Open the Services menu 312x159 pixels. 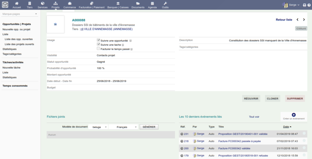pyautogui.click(x=43, y=5)
